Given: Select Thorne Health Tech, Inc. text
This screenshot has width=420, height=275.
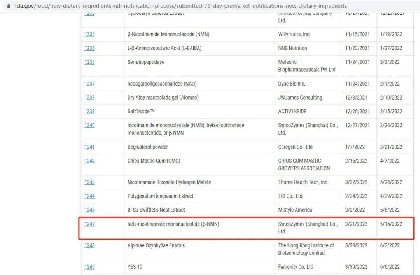Looking at the screenshot, I should pos(303,182).
